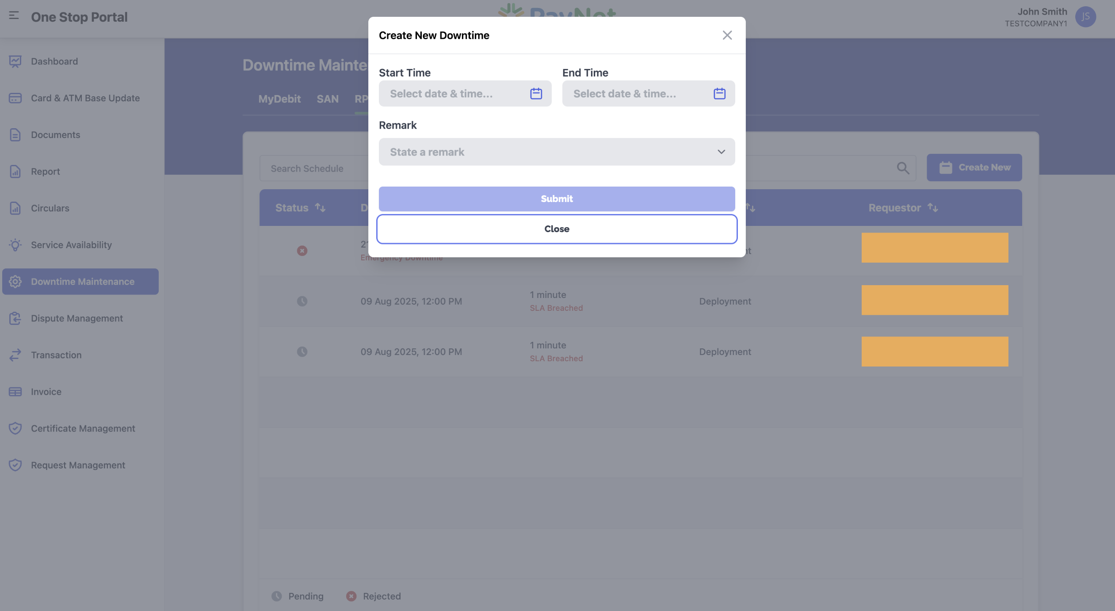Screen dimensions: 1115x611
Task: Open the Dashboard sidebar icon
Action: pos(15,61)
